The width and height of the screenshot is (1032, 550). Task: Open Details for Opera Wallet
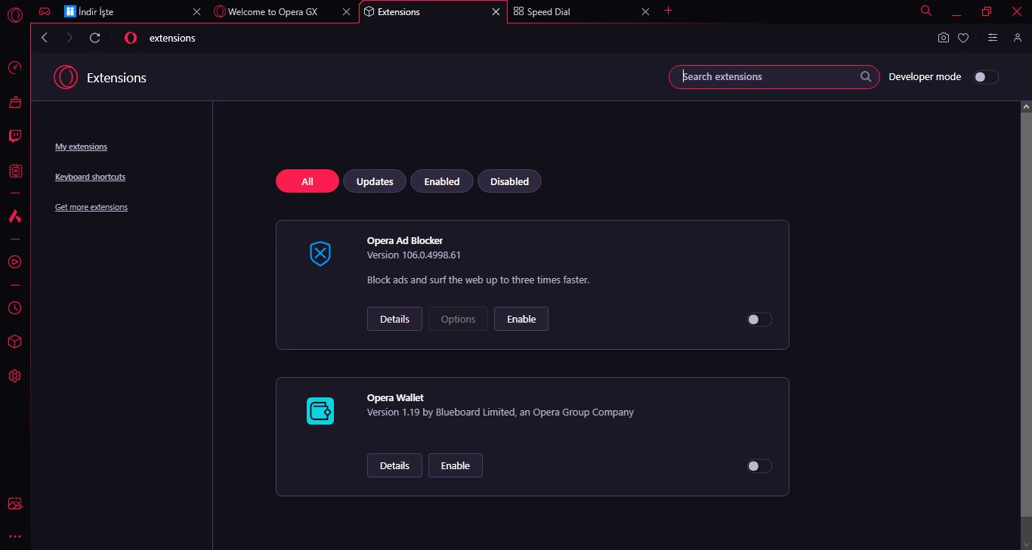(x=394, y=465)
